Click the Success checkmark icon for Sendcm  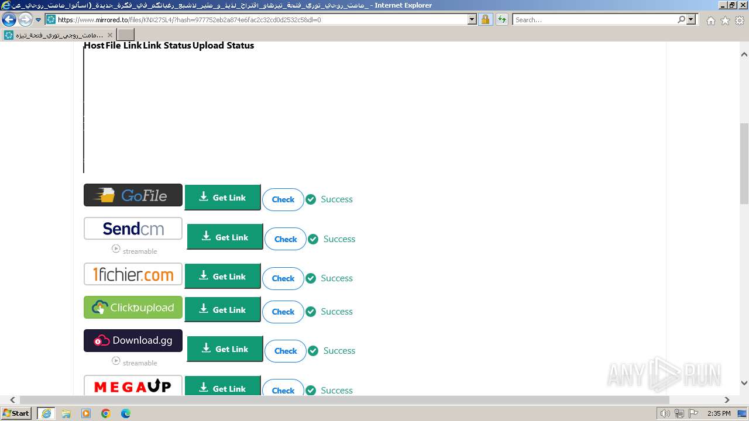pos(313,239)
